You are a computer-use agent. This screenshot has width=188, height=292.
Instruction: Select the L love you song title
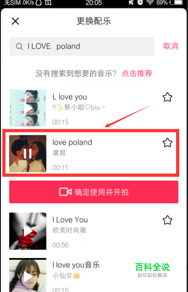click(70, 97)
